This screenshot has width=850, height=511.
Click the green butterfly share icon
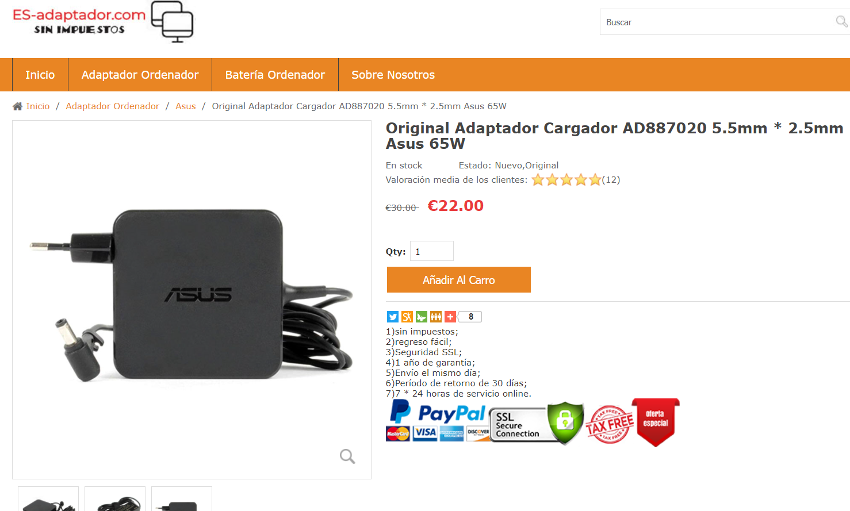coord(422,317)
